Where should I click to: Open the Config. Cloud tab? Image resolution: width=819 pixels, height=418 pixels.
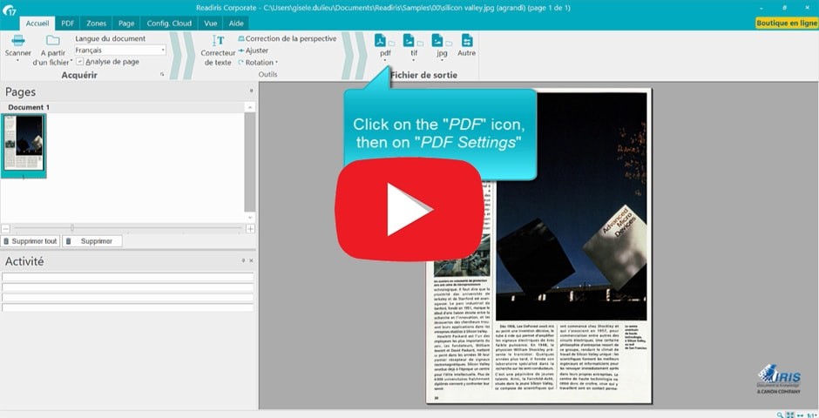pos(169,24)
